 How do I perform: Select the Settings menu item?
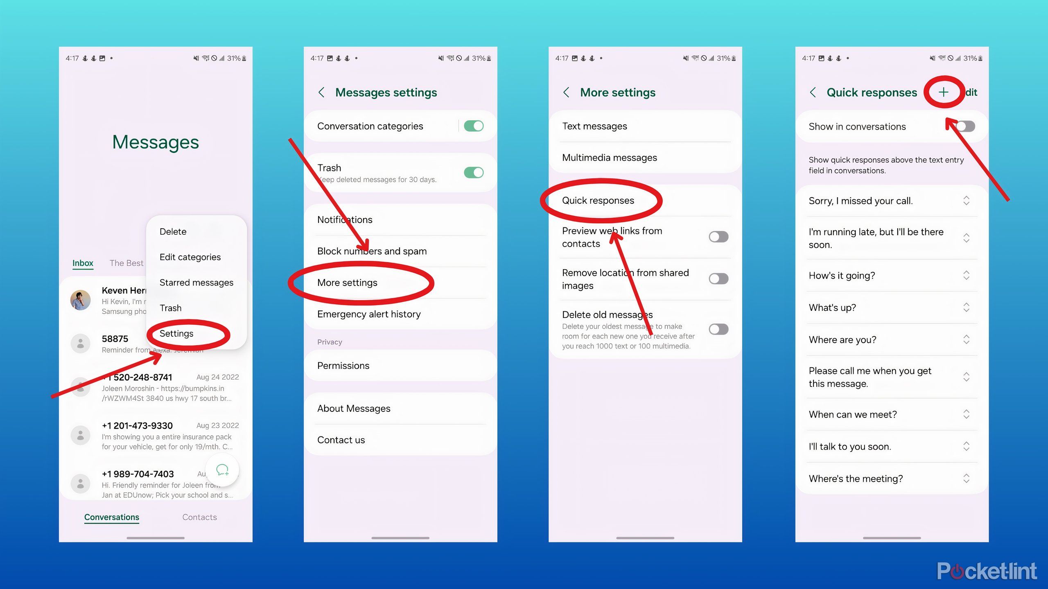tap(176, 333)
